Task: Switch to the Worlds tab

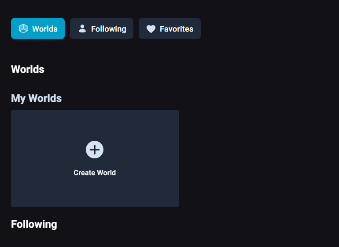Action: coord(38,29)
